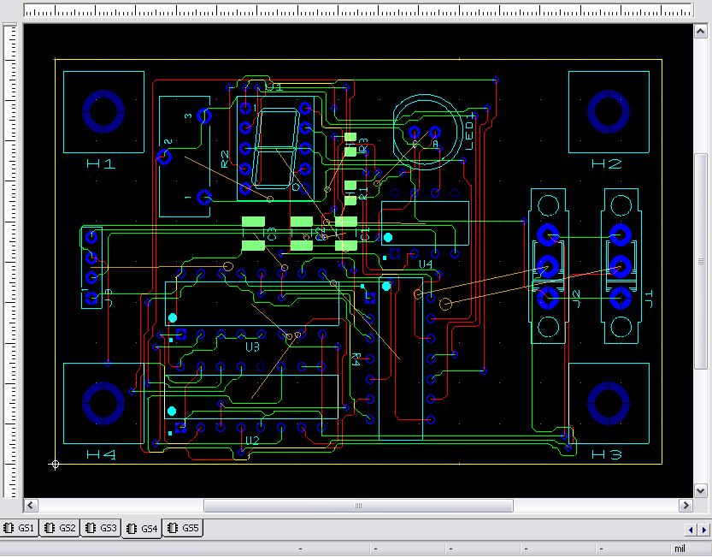Select the H1 mounting hole pad
Screen dimensions: 712x557
point(102,112)
